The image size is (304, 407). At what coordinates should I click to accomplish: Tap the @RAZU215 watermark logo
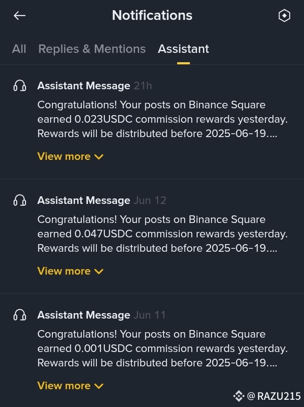click(239, 396)
